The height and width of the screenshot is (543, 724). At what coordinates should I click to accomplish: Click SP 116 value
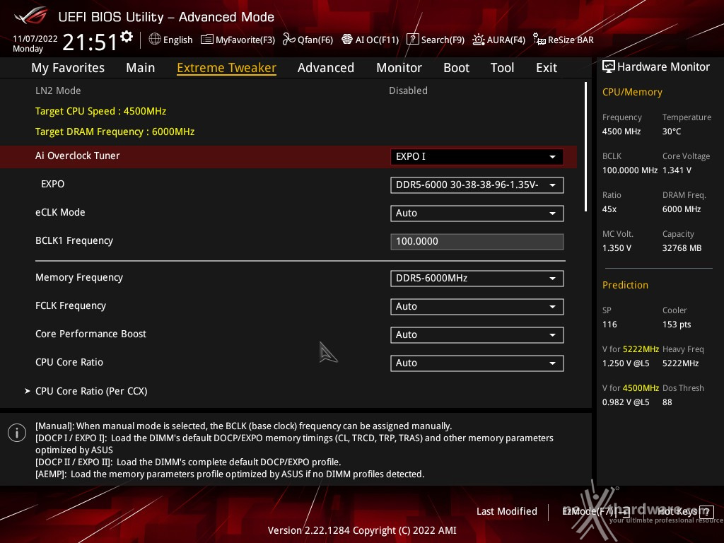click(x=609, y=324)
